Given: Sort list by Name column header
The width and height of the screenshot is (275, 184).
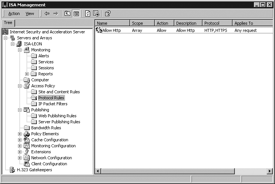Looking at the screenshot, I should pyautogui.click(x=112, y=23).
